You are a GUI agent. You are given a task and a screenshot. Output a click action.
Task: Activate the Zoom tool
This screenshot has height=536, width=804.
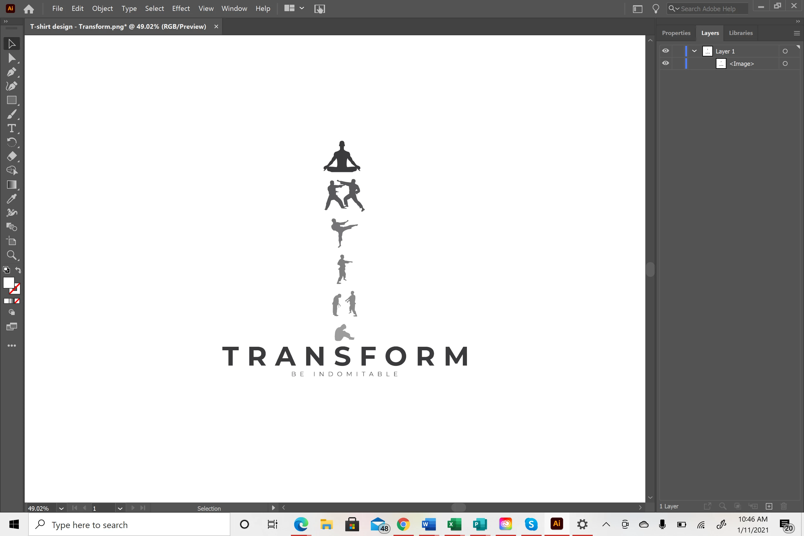(11, 255)
